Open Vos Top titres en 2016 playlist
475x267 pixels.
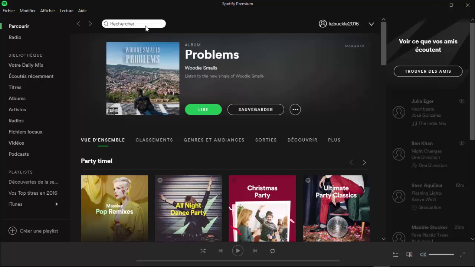[x=33, y=193]
